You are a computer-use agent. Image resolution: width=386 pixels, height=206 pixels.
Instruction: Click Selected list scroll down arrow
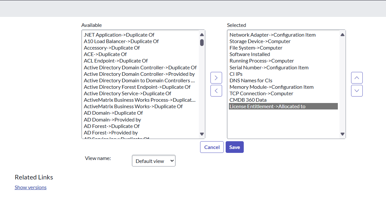(342, 134)
